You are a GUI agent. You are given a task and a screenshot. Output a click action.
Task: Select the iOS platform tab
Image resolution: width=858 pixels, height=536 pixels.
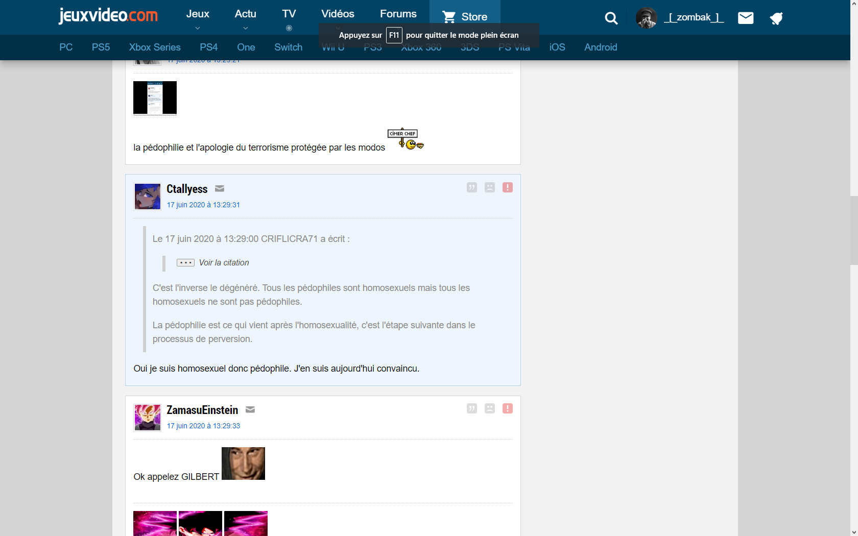(x=557, y=47)
